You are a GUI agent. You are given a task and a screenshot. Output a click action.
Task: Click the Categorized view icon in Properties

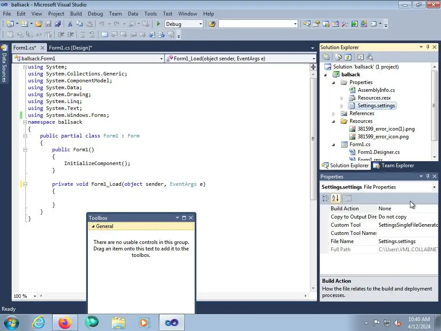click(x=326, y=198)
